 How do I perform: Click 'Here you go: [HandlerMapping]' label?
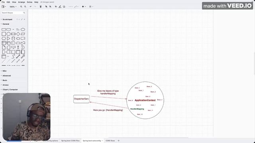click(x=108, y=110)
